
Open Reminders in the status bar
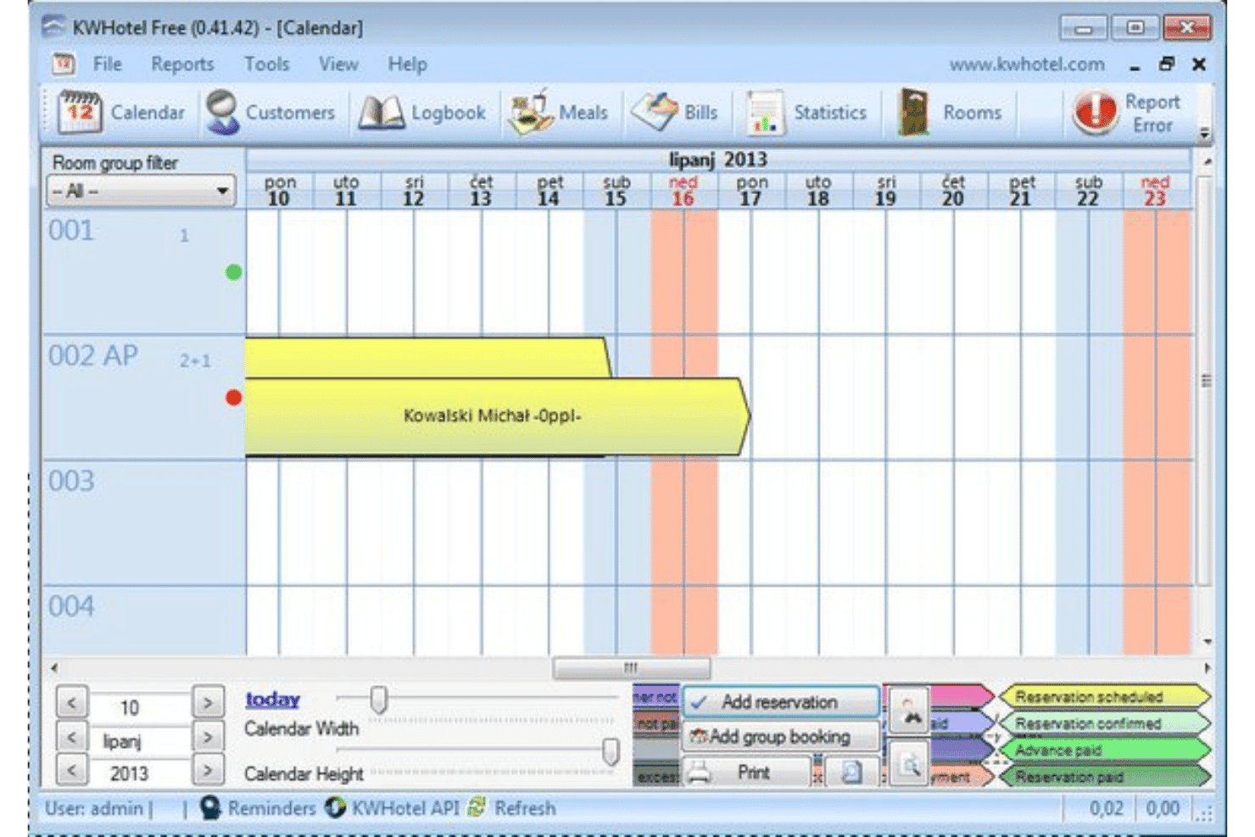pos(258,808)
